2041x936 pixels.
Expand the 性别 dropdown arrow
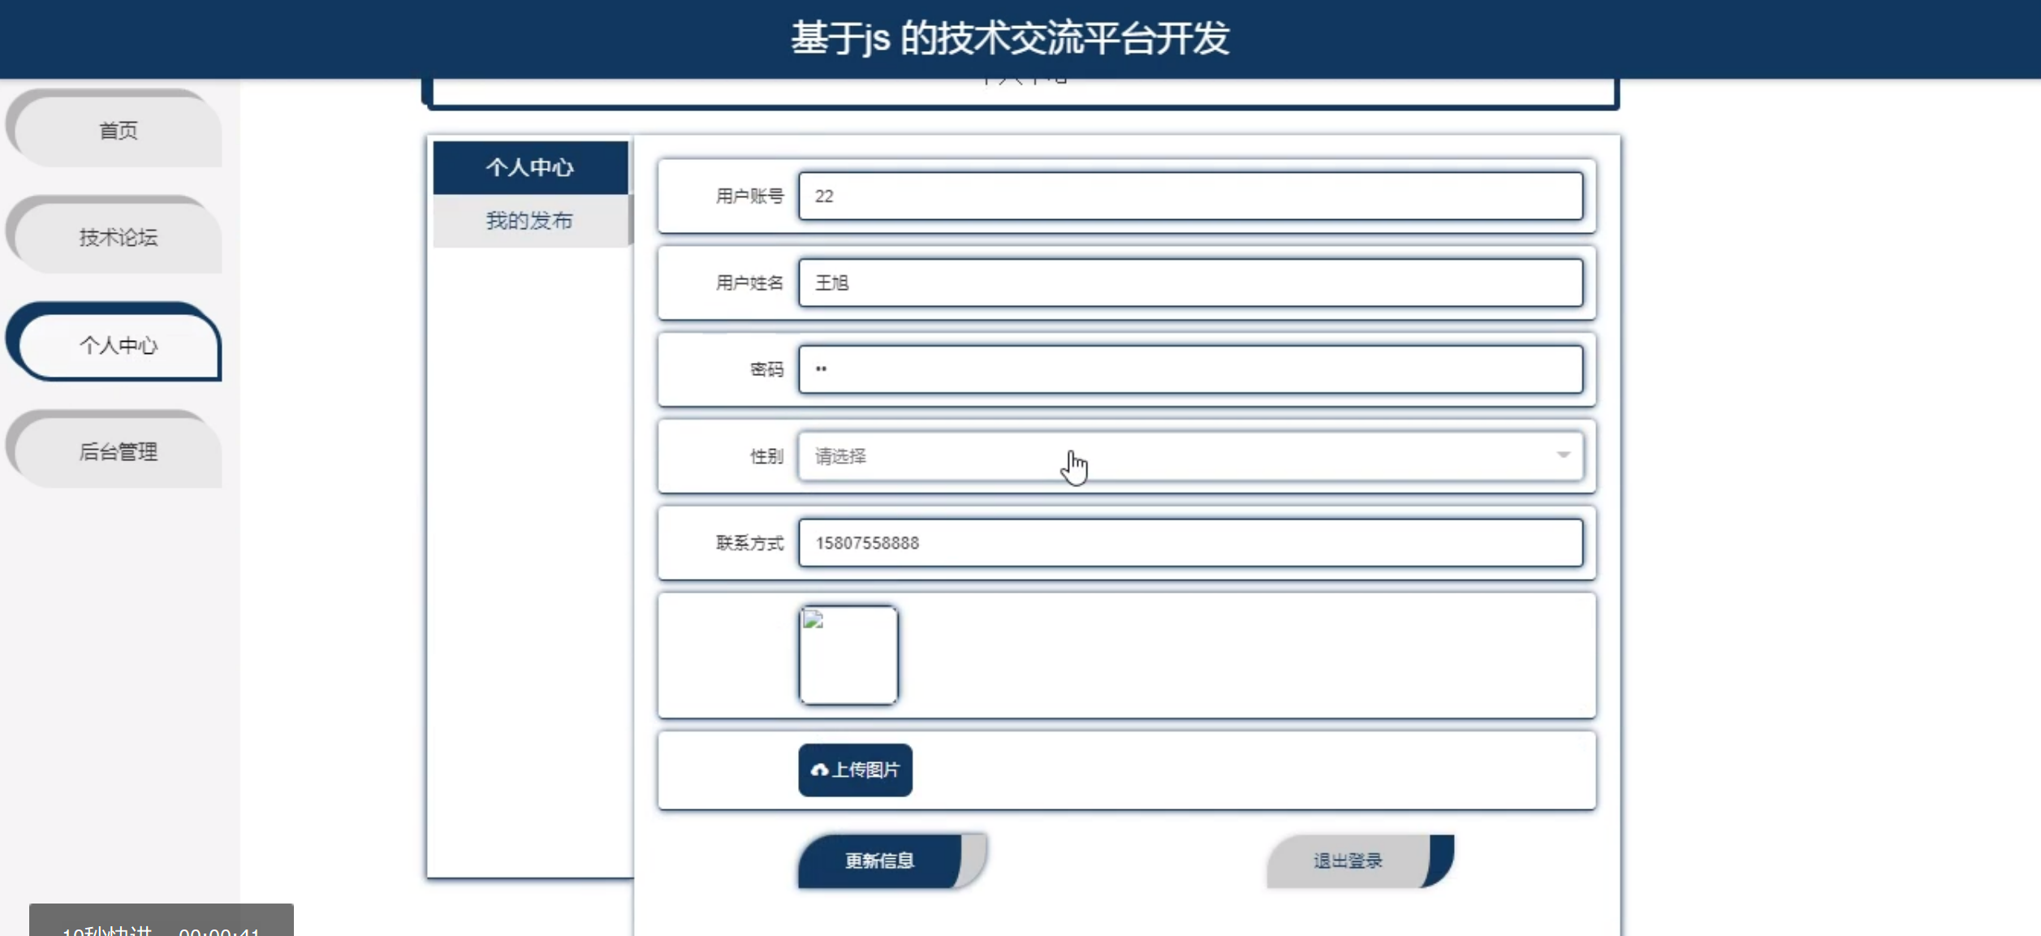click(1563, 455)
